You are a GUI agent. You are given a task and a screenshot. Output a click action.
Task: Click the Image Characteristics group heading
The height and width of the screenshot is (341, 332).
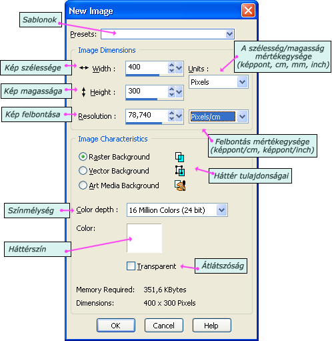pyautogui.click(x=113, y=139)
